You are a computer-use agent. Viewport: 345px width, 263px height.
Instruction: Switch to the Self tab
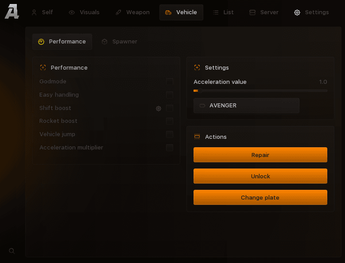(x=42, y=12)
